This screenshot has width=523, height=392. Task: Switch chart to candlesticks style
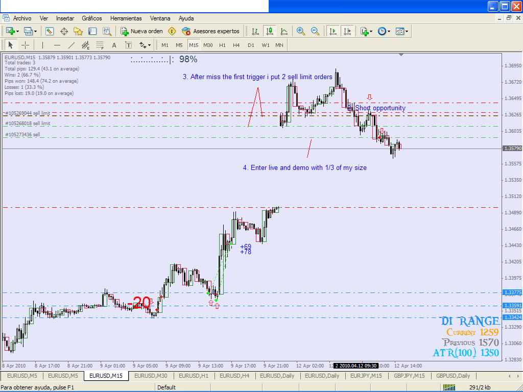pyautogui.click(x=270, y=31)
